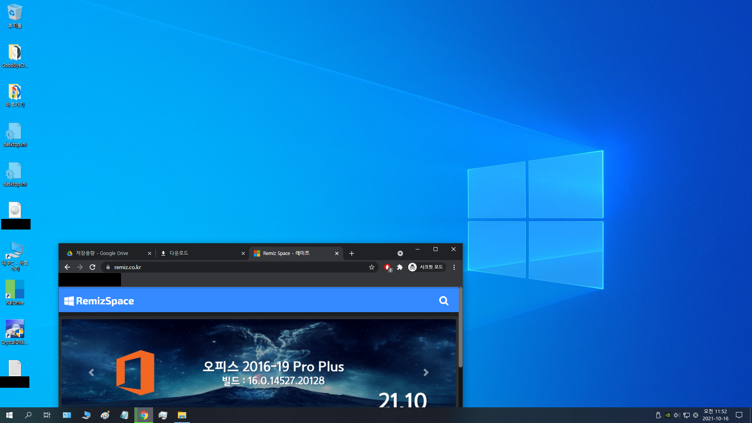
Task: Open Chrome's tab search dropdown
Action: click(400, 253)
